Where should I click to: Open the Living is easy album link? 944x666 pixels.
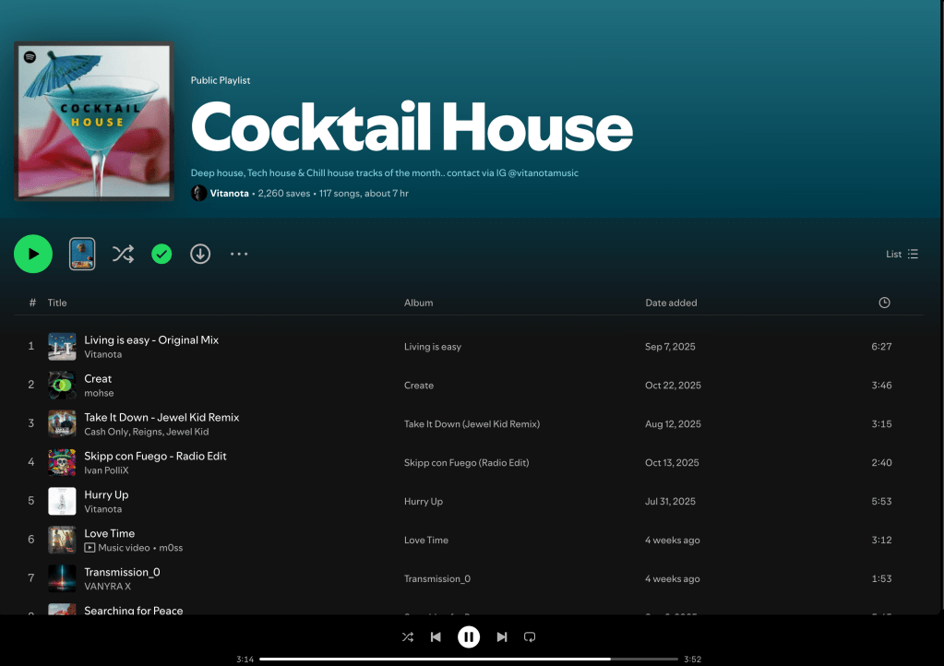tap(432, 347)
